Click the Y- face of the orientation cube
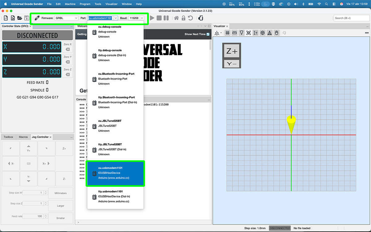The image size is (371, 232). click(232, 64)
